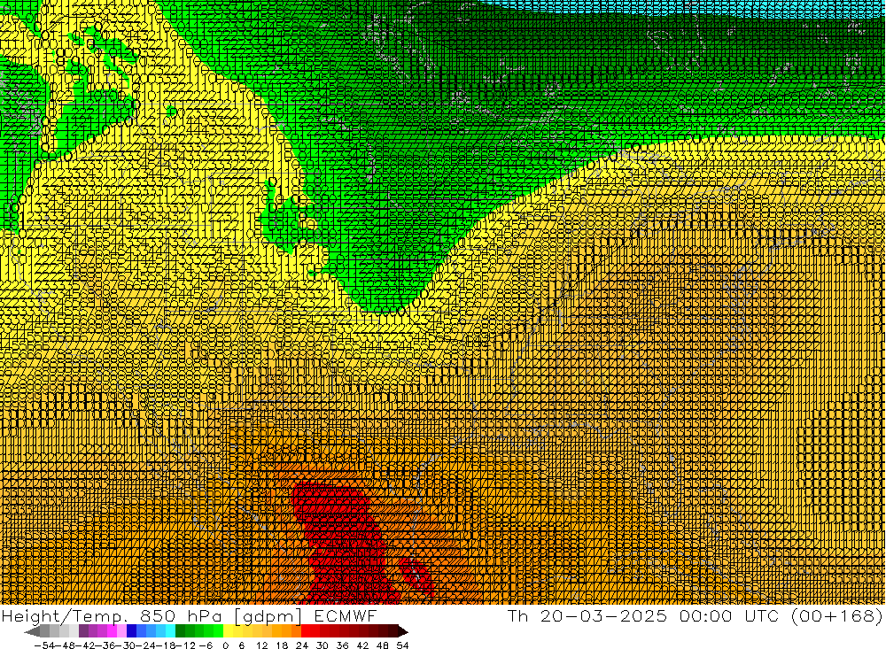Select the light pink legend swatch

click(121, 631)
